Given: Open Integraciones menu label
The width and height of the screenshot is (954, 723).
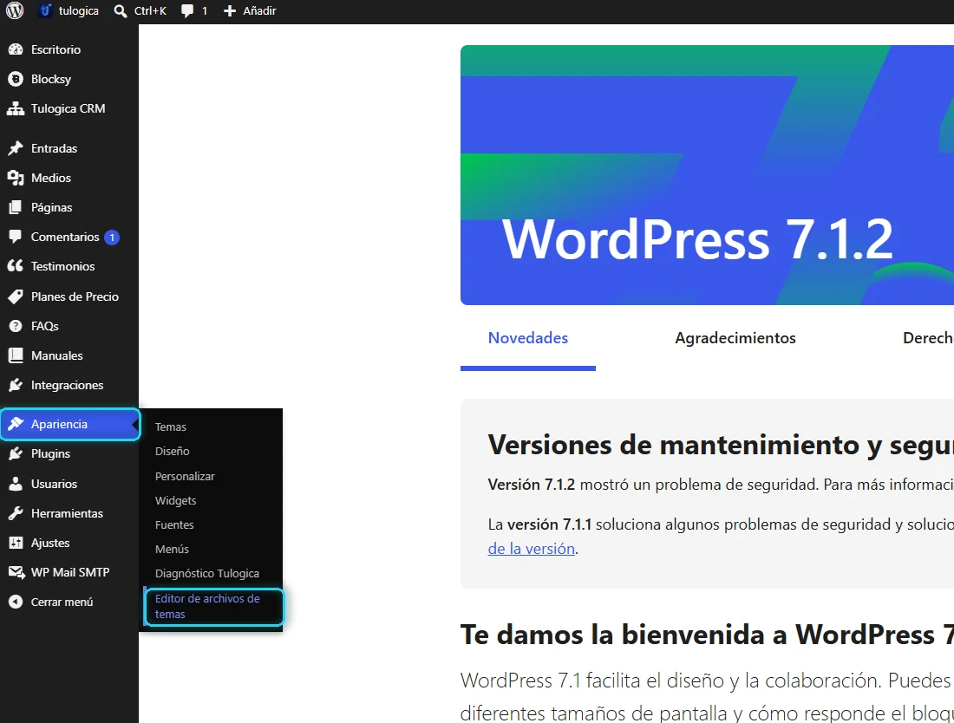Looking at the screenshot, I should tap(67, 385).
